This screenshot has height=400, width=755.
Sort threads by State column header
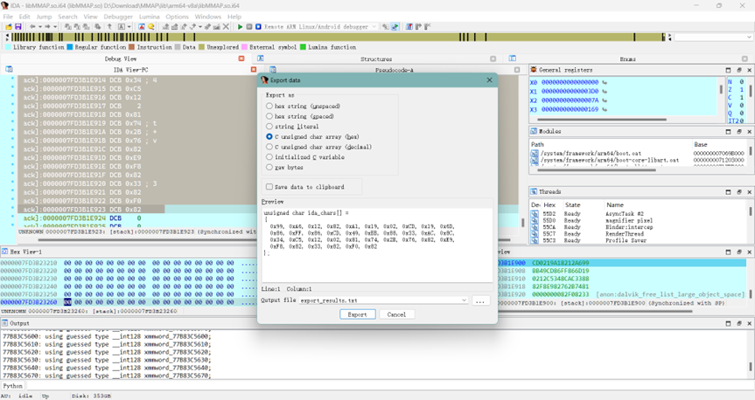[572, 205]
